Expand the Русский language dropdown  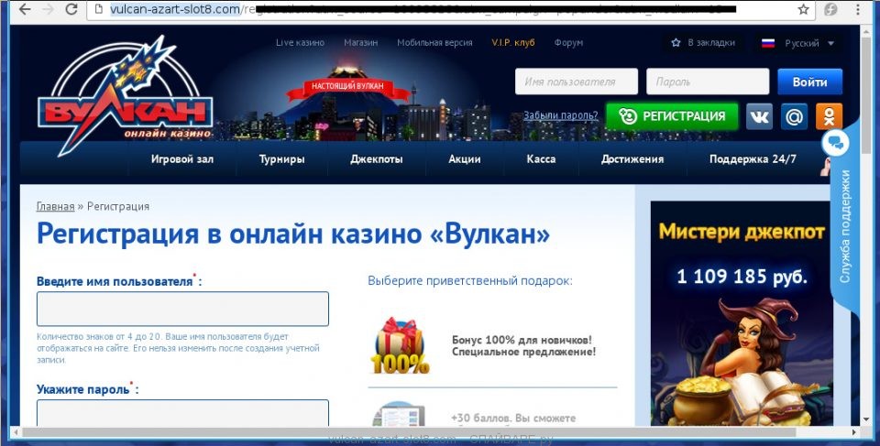click(797, 43)
